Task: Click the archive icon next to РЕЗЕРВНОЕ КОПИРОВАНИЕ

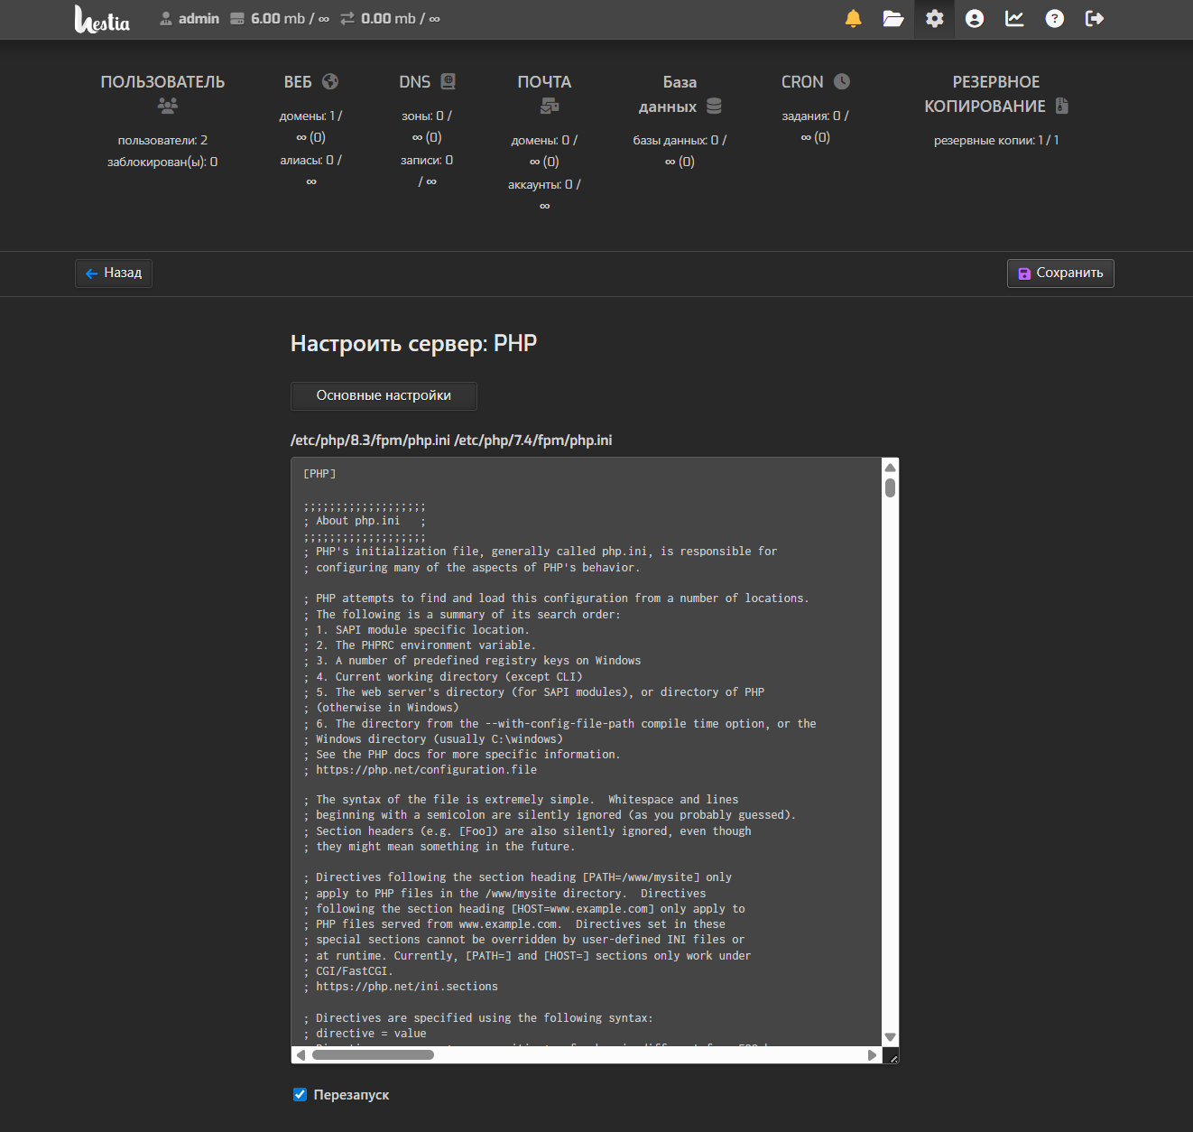Action: click(1061, 106)
